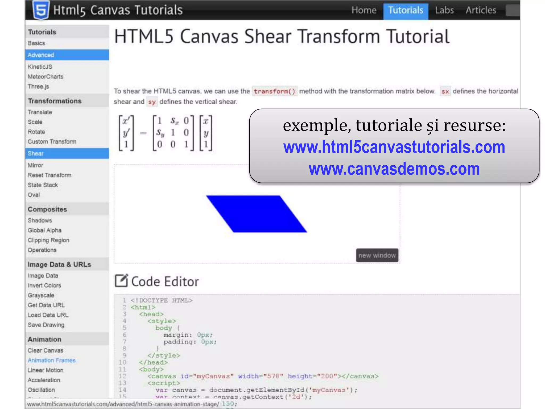Open the Grayscale tutorial link

point(41,295)
